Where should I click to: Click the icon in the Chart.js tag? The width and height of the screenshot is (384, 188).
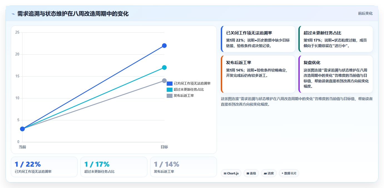click(x=225, y=174)
